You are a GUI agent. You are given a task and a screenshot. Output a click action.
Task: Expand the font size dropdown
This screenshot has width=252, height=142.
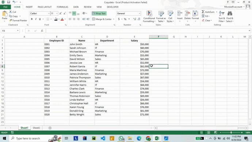(x=57, y=14)
